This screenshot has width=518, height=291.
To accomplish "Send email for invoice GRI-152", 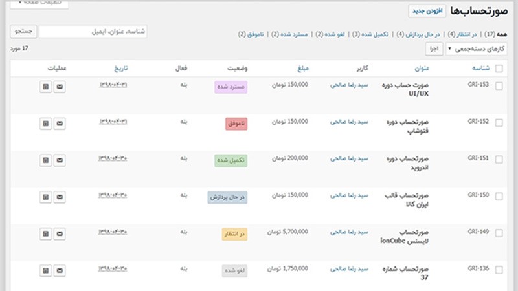I will click(59, 122).
